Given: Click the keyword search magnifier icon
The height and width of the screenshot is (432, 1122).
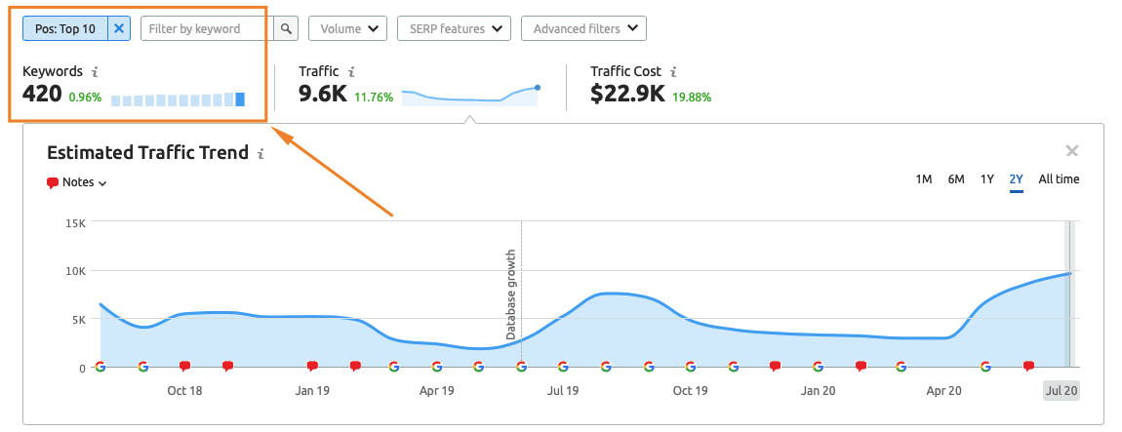Looking at the screenshot, I should 286,28.
